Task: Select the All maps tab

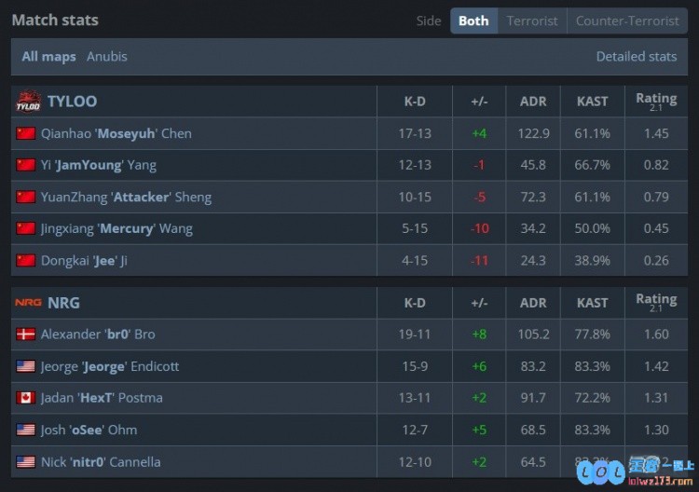Action: (48, 57)
